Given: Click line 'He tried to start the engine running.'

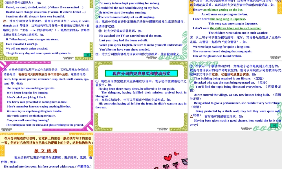Looking at the screenshot, I should coord(122,13).
